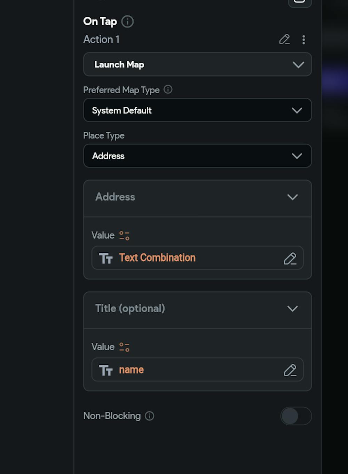Edit the Text Combination value with pencil icon

pyautogui.click(x=290, y=259)
